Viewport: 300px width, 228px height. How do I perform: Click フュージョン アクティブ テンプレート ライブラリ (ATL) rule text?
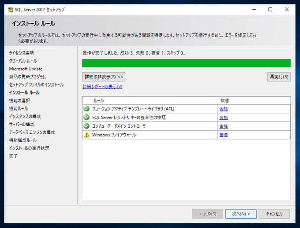click(x=133, y=109)
